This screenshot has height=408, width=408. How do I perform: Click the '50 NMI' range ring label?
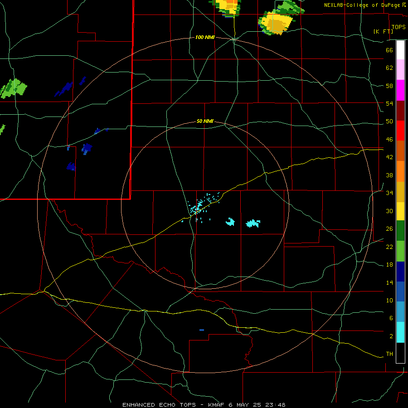[x=205, y=121]
